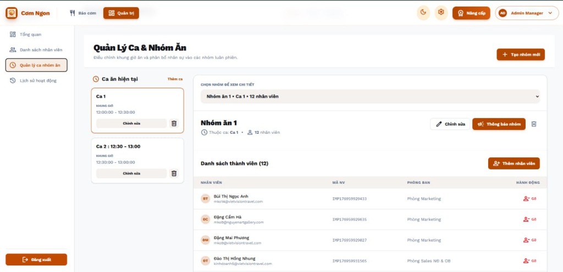This screenshot has width=563, height=272.
Task: Click the Cơm Ngon logo icon
Action: tap(12, 13)
